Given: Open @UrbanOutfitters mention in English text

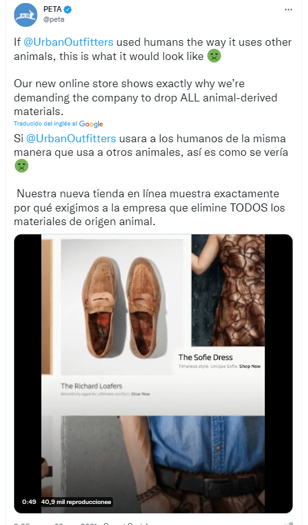Looking at the screenshot, I should 69,42.
